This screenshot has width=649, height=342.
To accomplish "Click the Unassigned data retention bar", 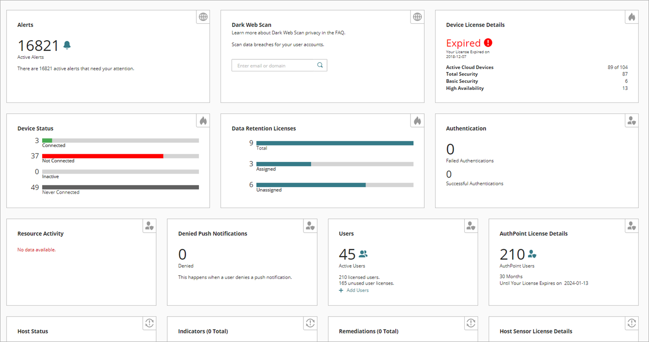I will (310, 185).
